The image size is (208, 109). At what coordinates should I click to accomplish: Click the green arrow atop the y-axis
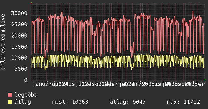tap(32, 3)
